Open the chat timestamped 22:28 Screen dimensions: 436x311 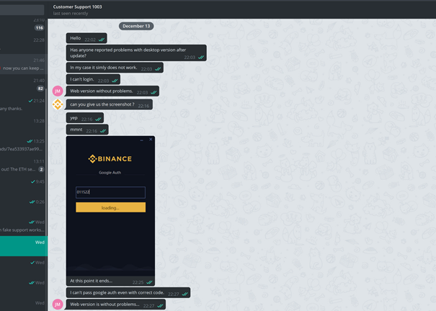(x=23, y=44)
